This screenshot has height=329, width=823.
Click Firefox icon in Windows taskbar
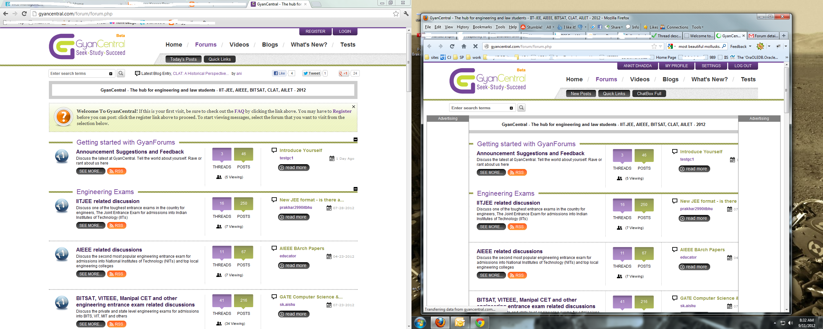[x=440, y=322]
